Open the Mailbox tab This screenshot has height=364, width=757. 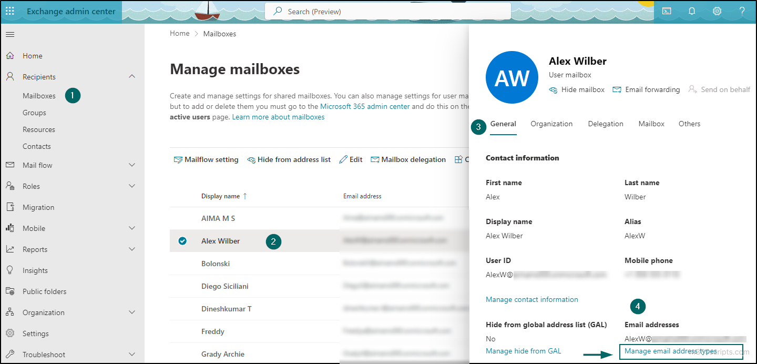(651, 124)
